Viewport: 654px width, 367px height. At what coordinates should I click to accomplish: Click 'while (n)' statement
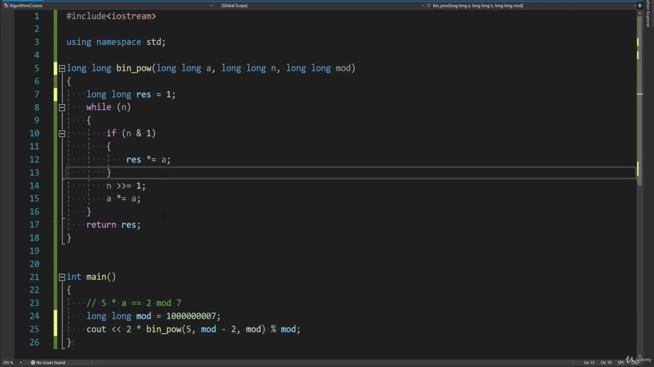(108, 107)
